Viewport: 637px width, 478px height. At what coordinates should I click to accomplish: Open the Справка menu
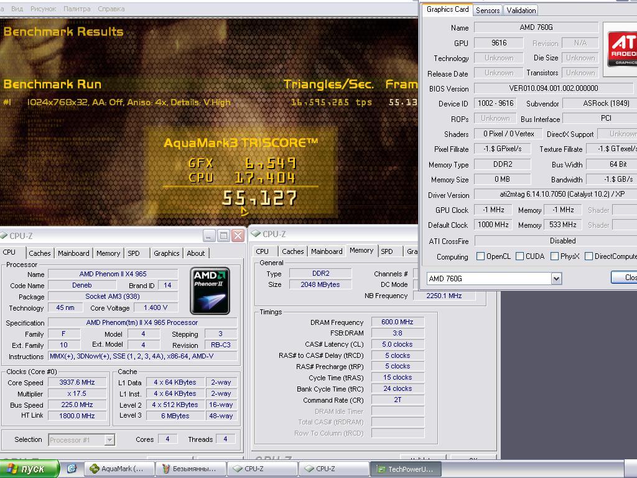point(111,9)
